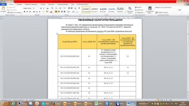
Task: Apply the Название title style
Action: click(120, 10)
